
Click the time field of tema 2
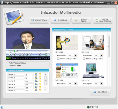pyautogui.click(x=30, y=78)
